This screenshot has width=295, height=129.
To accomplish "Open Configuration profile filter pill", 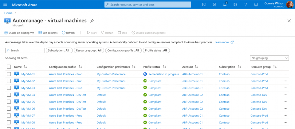I will point(123,50).
